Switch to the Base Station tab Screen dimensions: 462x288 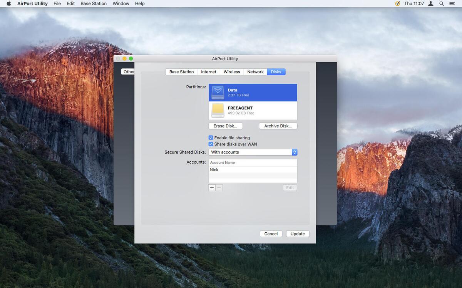pyautogui.click(x=181, y=72)
